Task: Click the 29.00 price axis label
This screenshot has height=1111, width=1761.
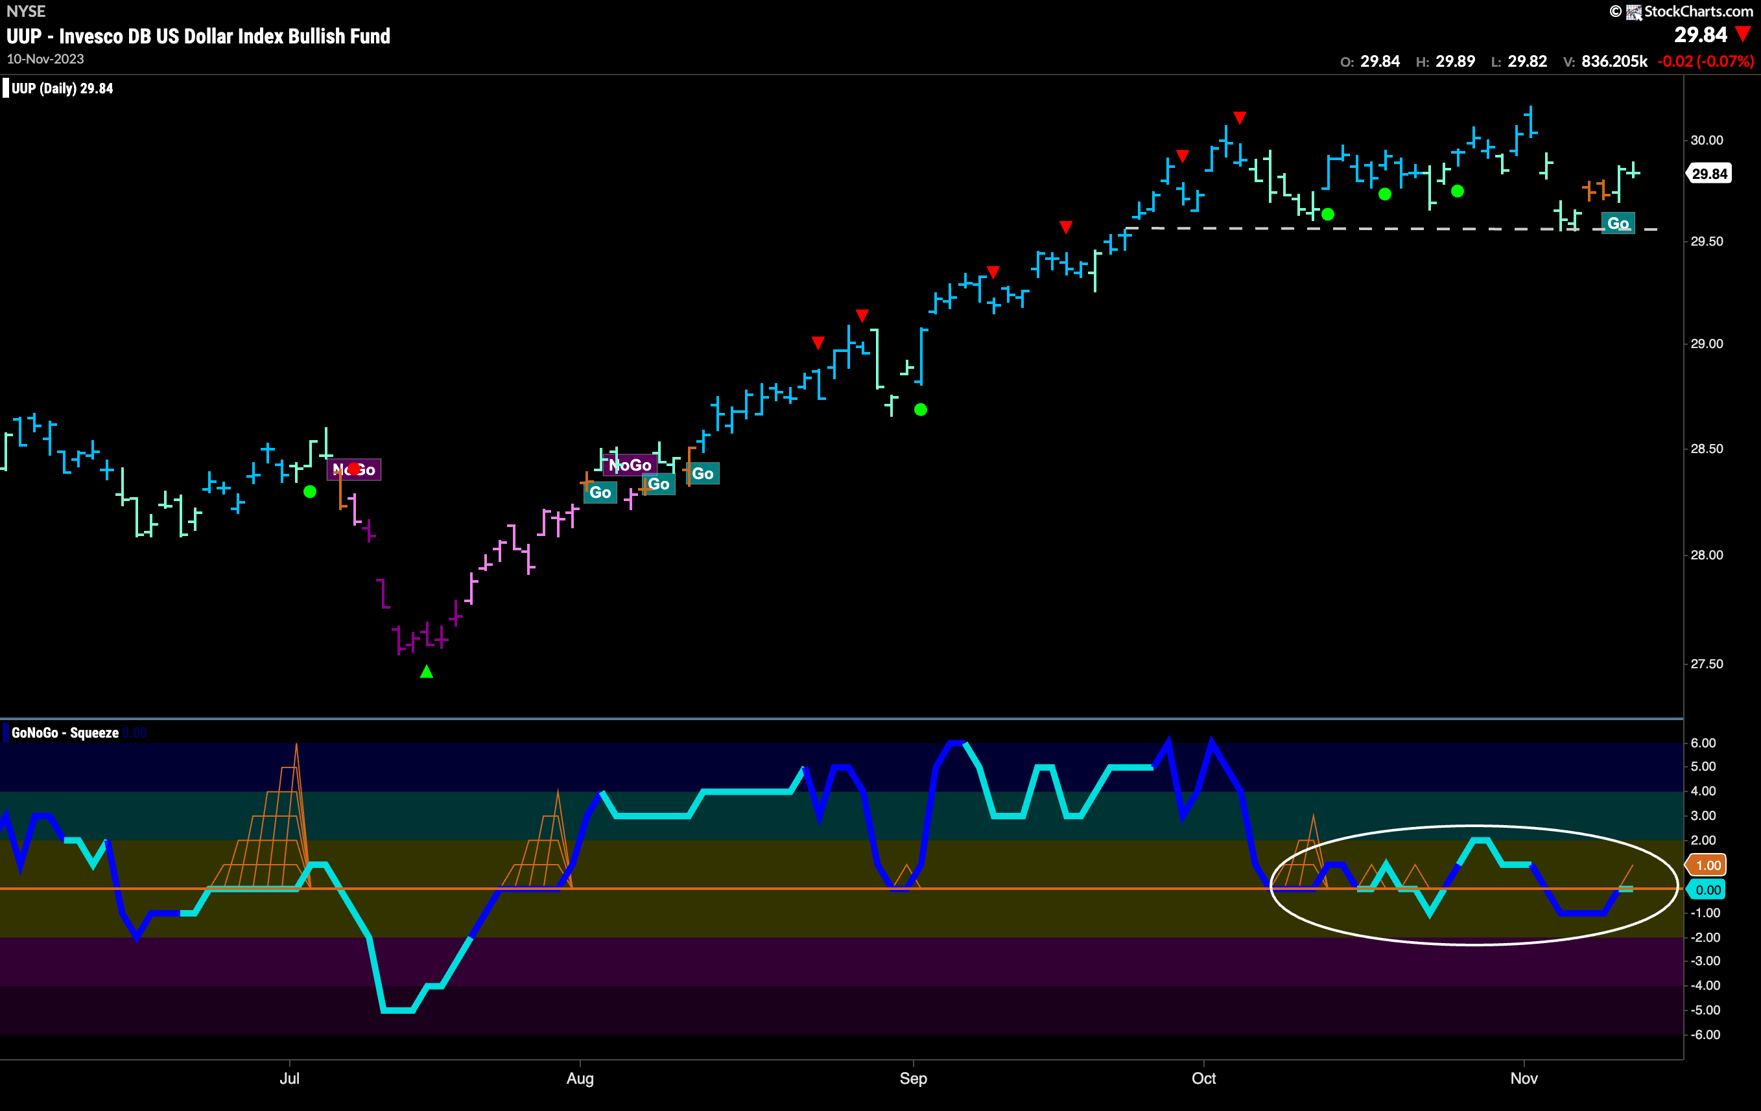Action: tap(1707, 344)
